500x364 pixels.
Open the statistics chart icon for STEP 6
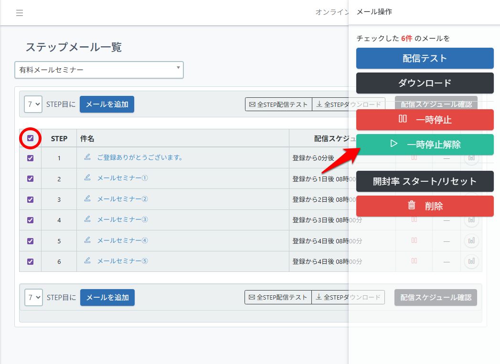click(471, 261)
